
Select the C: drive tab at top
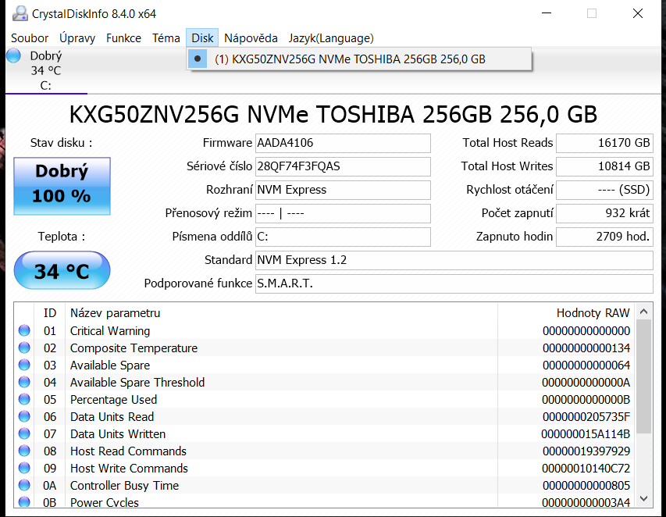pos(46,70)
